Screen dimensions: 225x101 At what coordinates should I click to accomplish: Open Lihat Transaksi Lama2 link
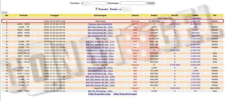[125, 94]
